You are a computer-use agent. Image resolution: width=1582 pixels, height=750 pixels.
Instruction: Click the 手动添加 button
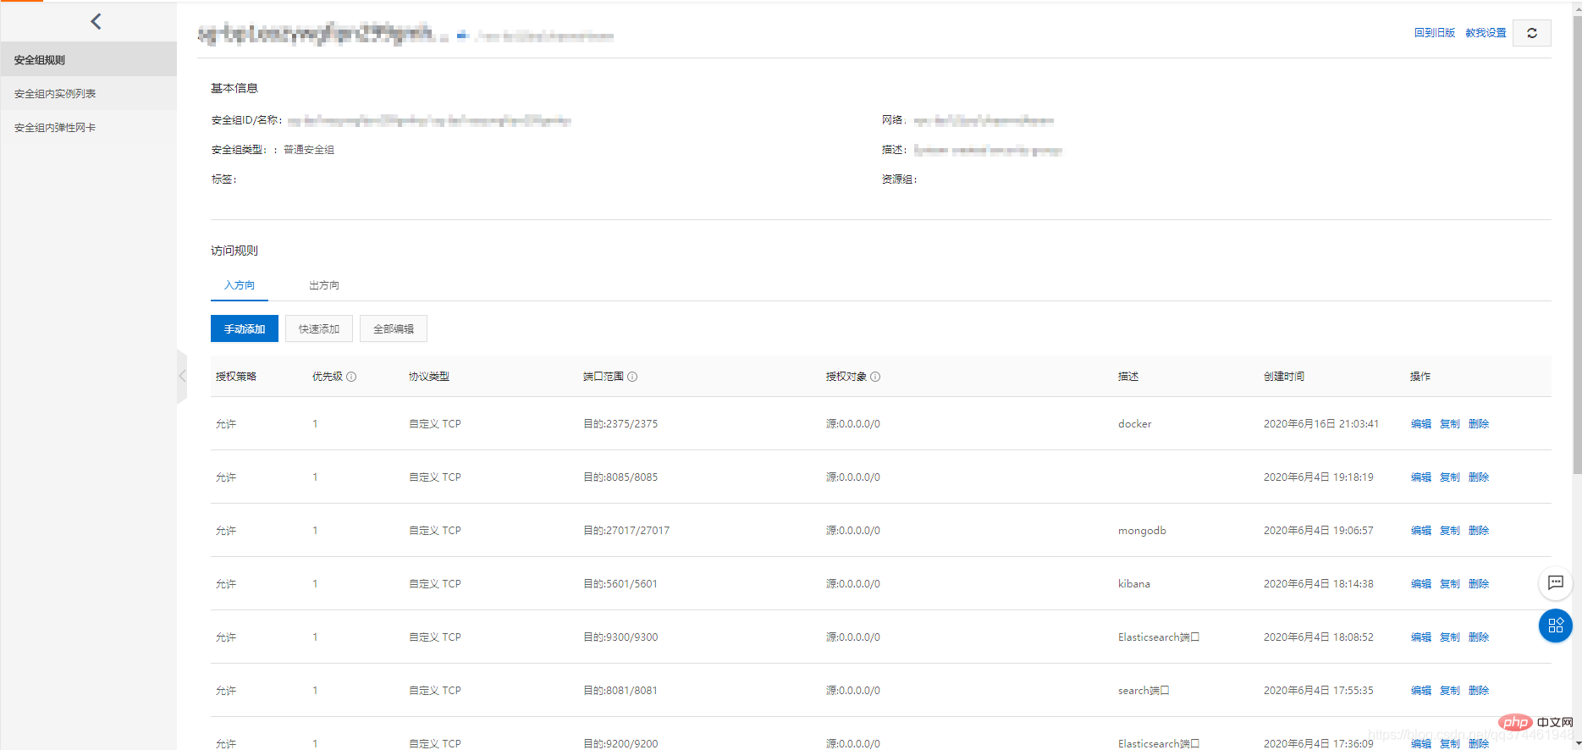pyautogui.click(x=245, y=328)
